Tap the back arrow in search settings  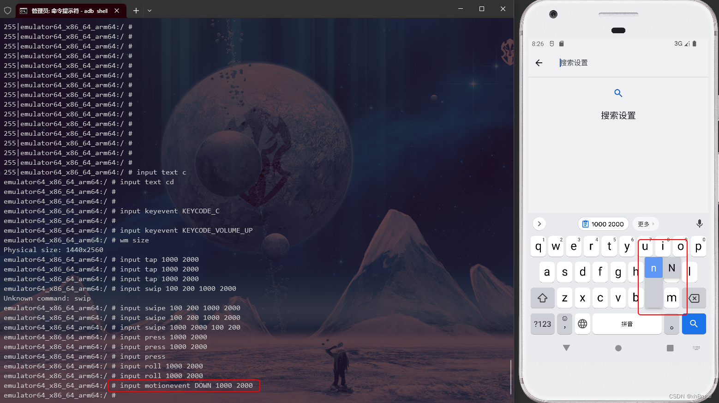point(539,63)
